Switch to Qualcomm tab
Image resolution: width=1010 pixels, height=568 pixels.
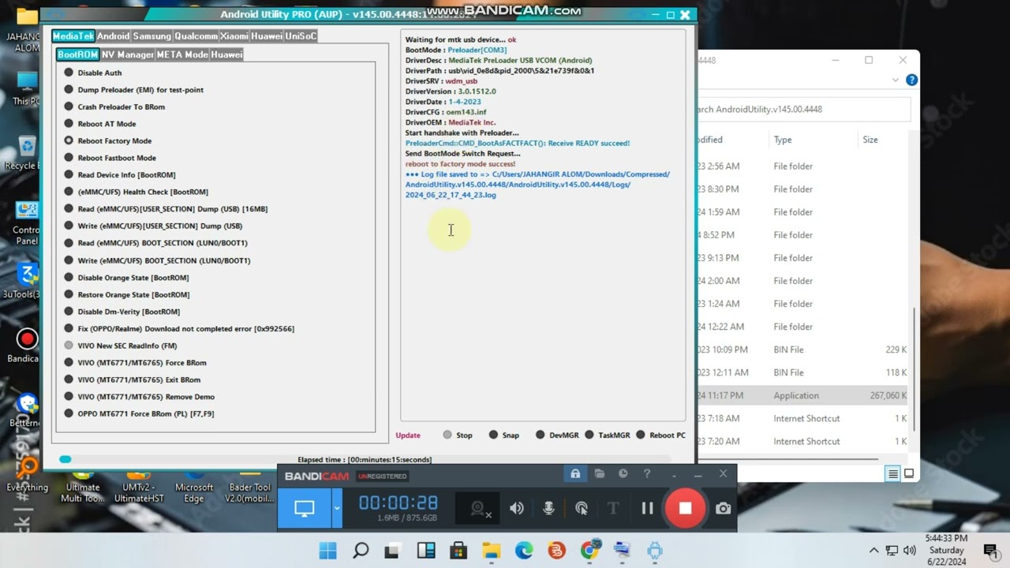coord(196,36)
